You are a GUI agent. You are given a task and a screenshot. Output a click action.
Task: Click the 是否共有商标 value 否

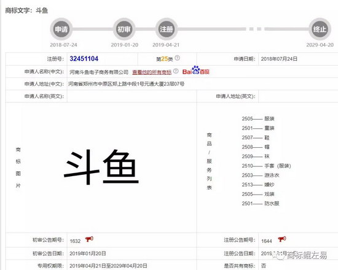[264, 266]
